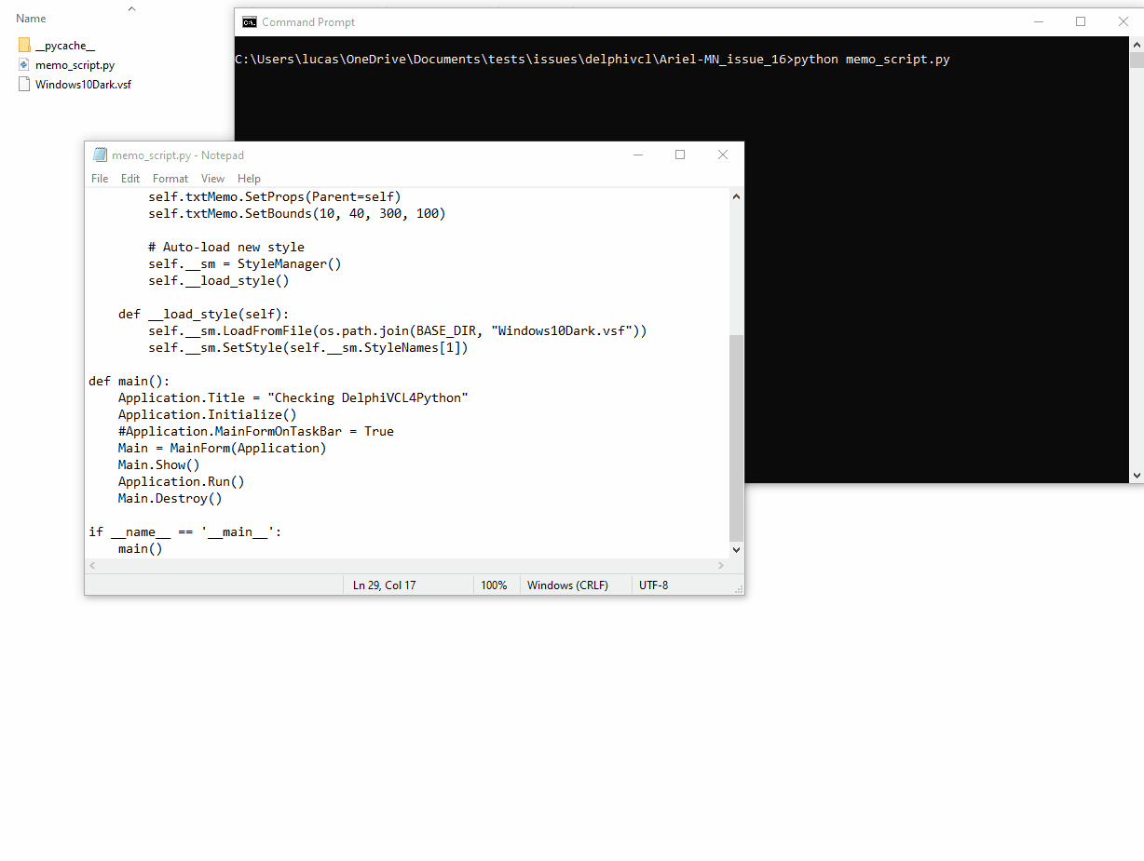
Task: Click the Windows (CRLF) line-ending indicator
Action: 566,585
